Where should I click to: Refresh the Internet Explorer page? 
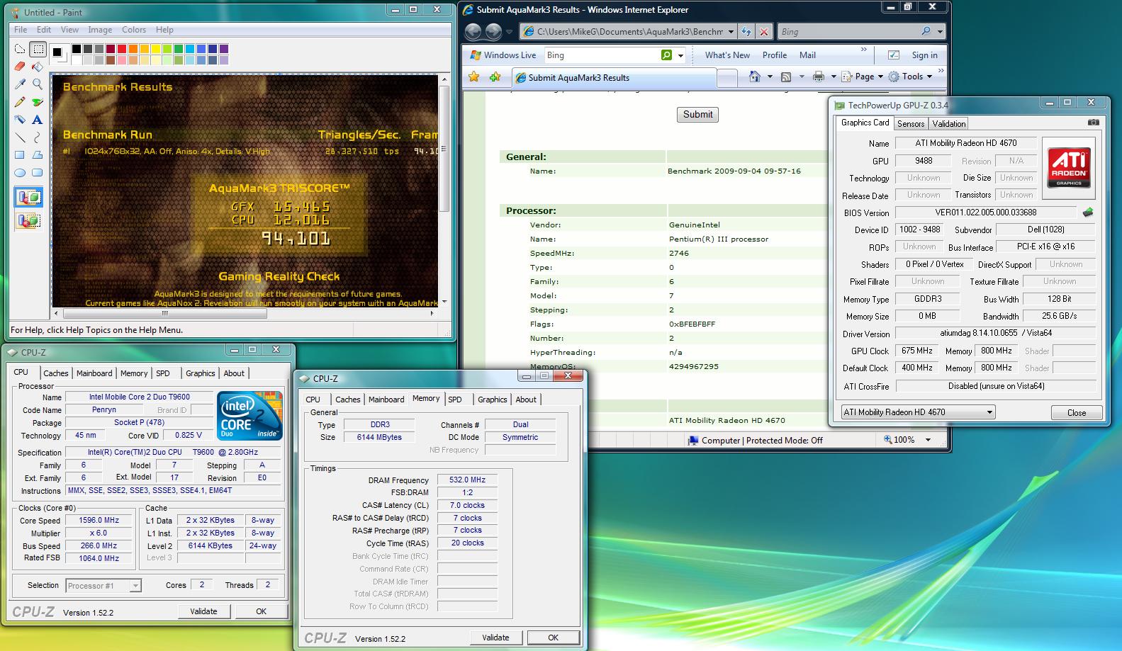[746, 31]
